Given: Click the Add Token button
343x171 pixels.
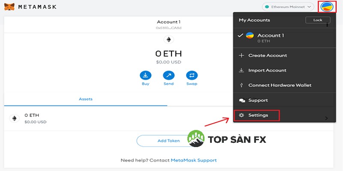Looking at the screenshot, I should point(168,141).
